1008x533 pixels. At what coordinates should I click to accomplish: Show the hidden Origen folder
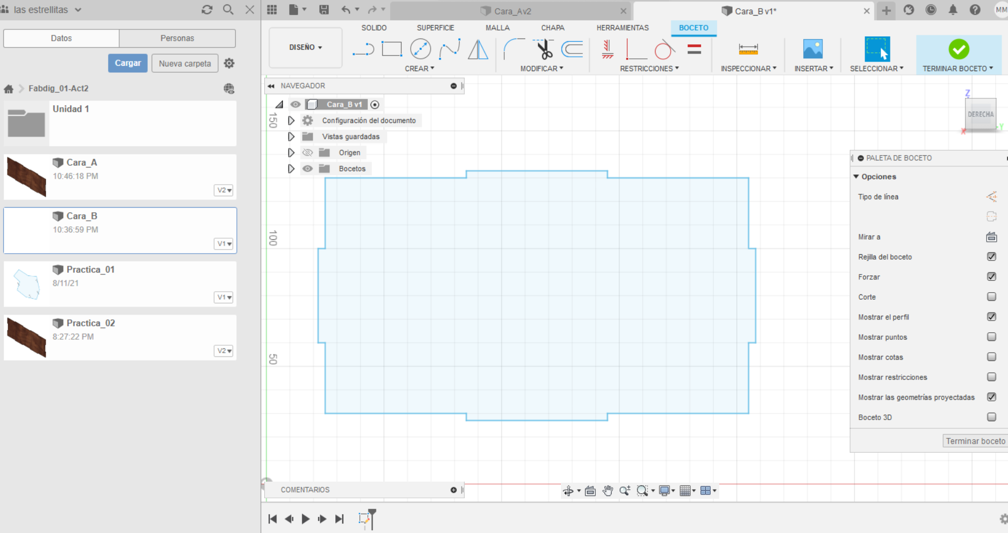point(307,153)
